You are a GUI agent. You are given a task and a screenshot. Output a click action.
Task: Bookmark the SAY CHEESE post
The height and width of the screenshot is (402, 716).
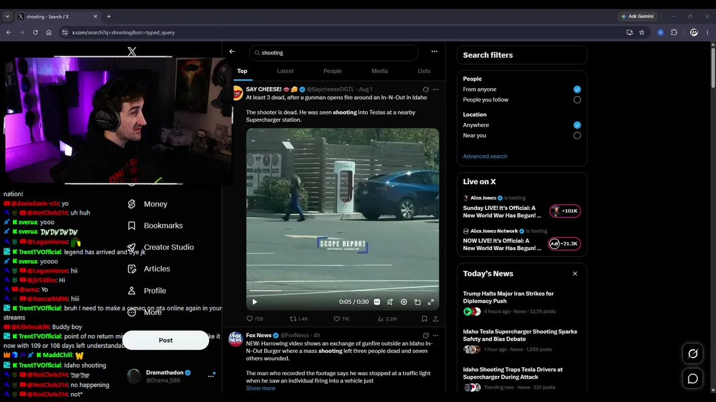tap(425, 319)
